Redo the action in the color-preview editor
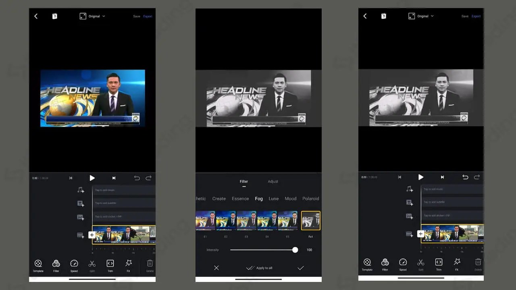 [x=148, y=178]
